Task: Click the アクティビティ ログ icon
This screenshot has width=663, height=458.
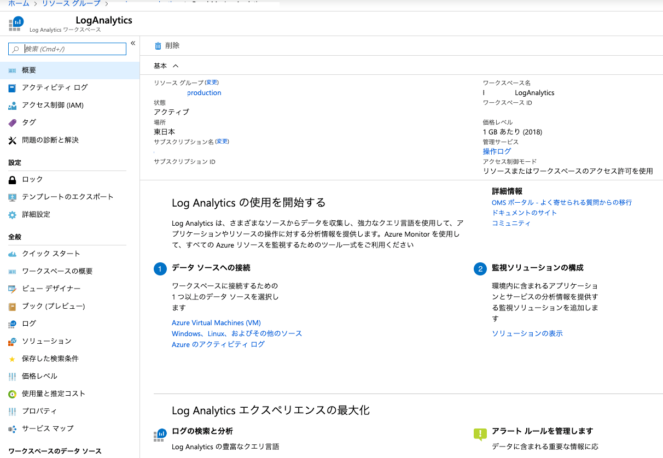Action: coord(13,88)
